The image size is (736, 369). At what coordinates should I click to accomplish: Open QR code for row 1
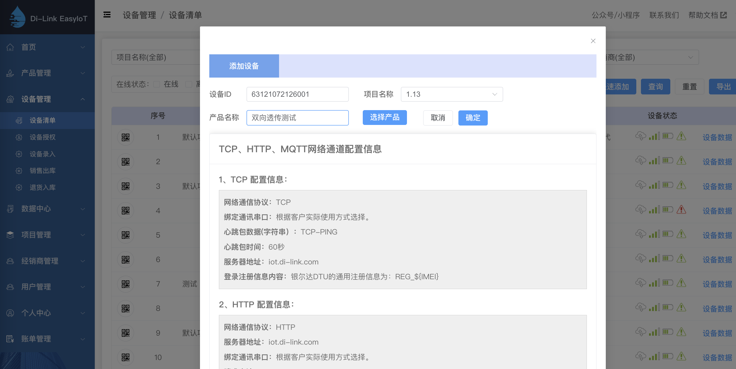click(126, 137)
